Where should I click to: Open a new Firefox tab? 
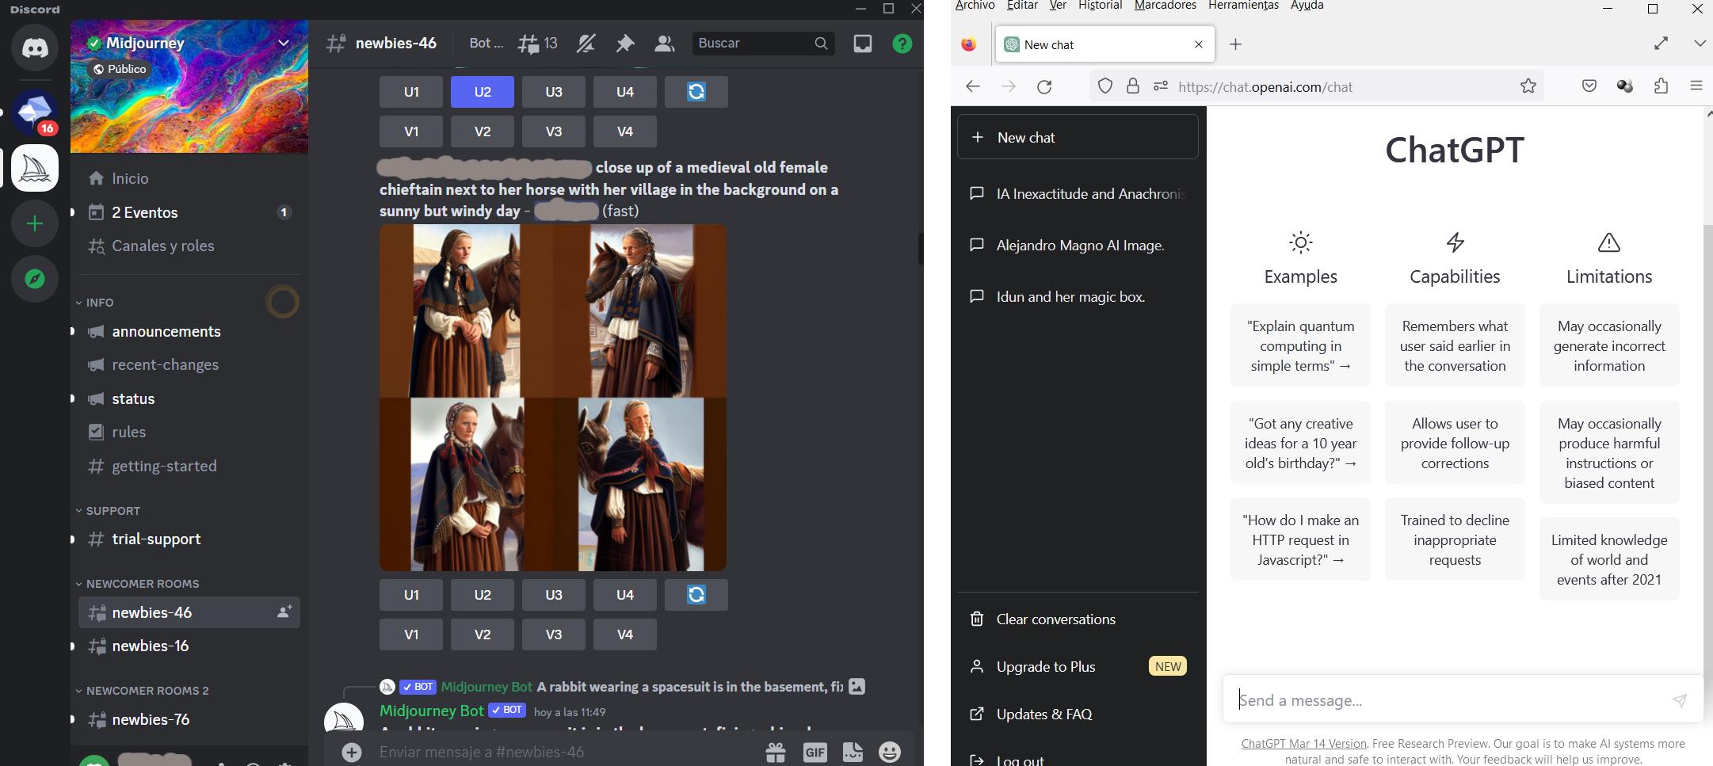[x=1235, y=44]
